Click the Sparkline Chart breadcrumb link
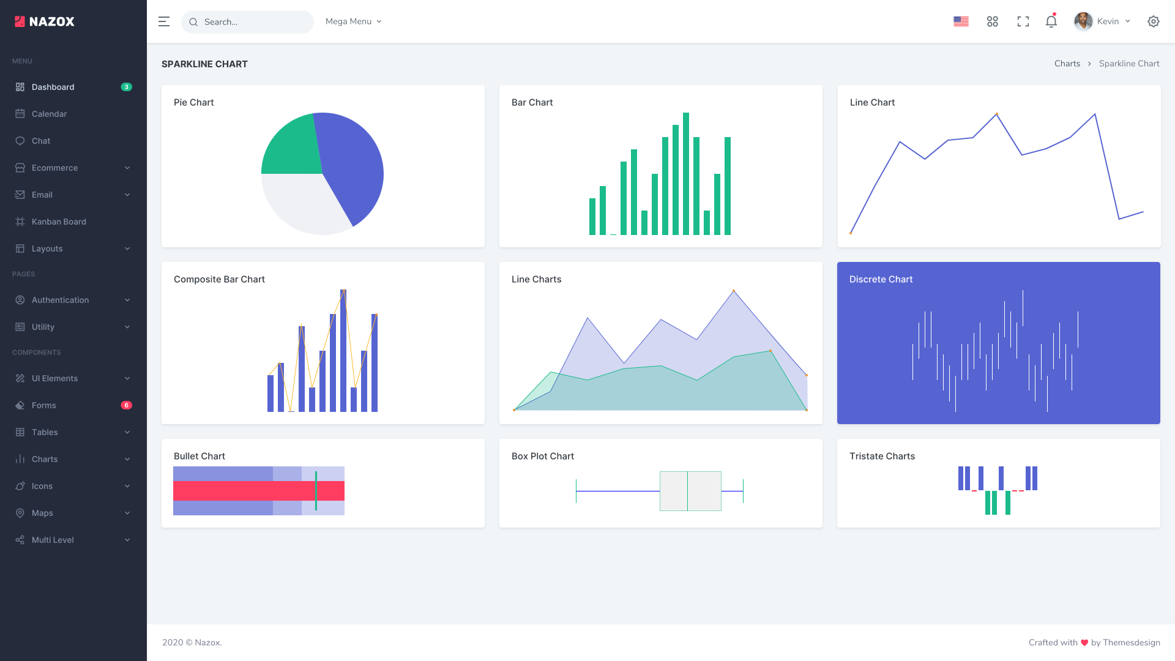 pyautogui.click(x=1129, y=64)
